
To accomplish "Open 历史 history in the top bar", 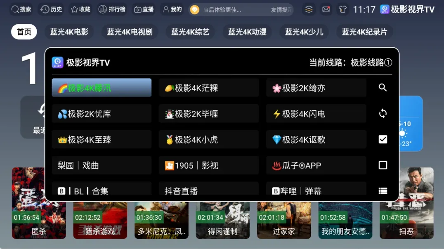I will pyautogui.click(x=51, y=9).
